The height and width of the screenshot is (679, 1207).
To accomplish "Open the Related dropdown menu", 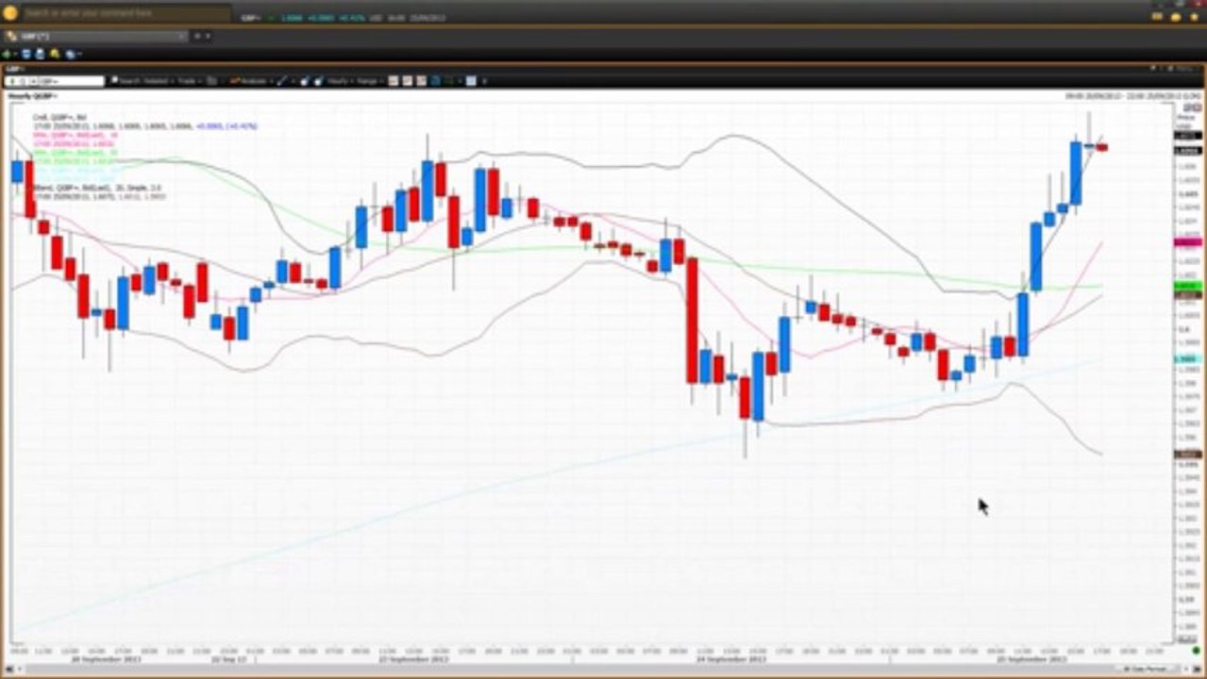I will click(159, 81).
